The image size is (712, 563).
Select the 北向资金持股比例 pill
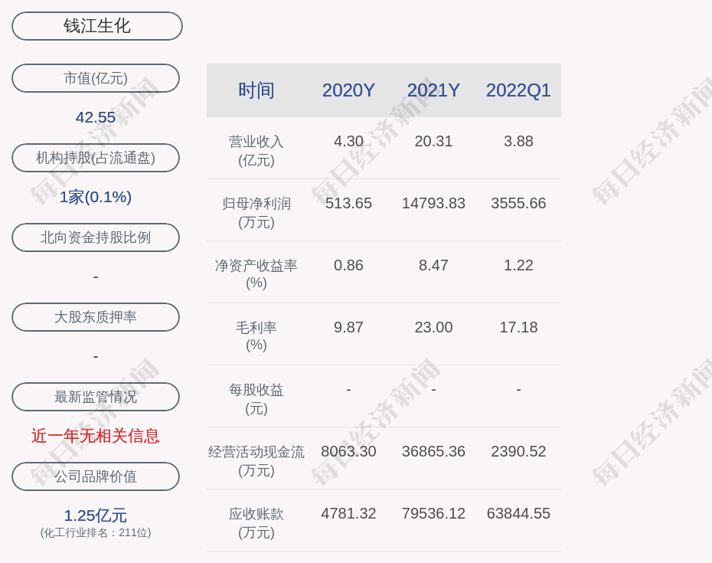point(96,237)
